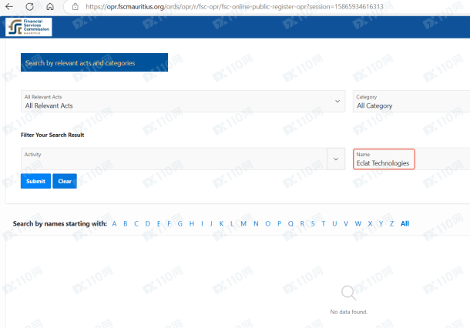Expand the Activity dropdown chevron
Viewport: 470px width, 328px height.
click(x=336, y=159)
